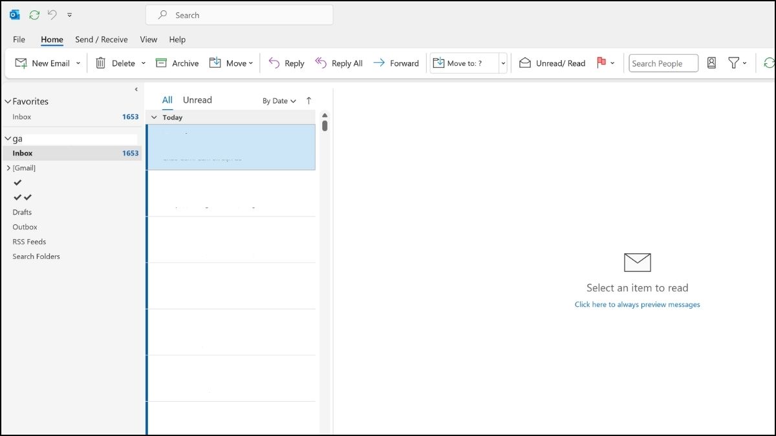Screen dimensions: 776x436
Task: Click the Send/Receive sync icon in title bar
Action: (x=34, y=15)
